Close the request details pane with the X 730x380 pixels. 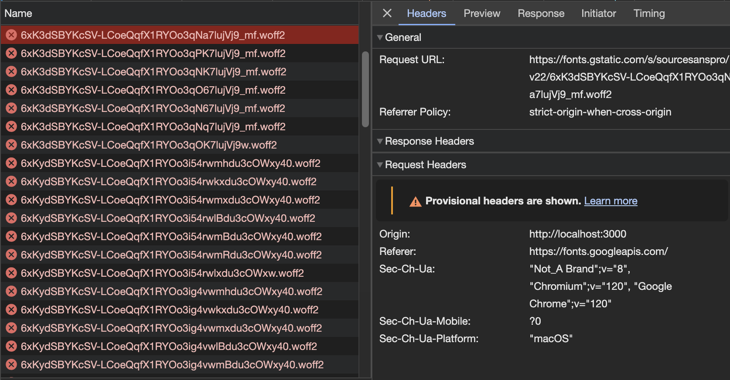[x=386, y=13]
